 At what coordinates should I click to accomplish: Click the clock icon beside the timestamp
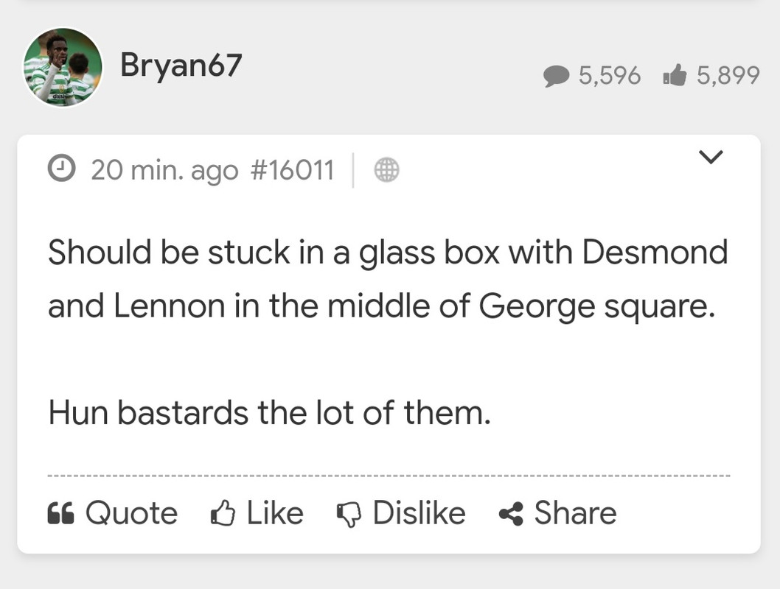point(62,170)
